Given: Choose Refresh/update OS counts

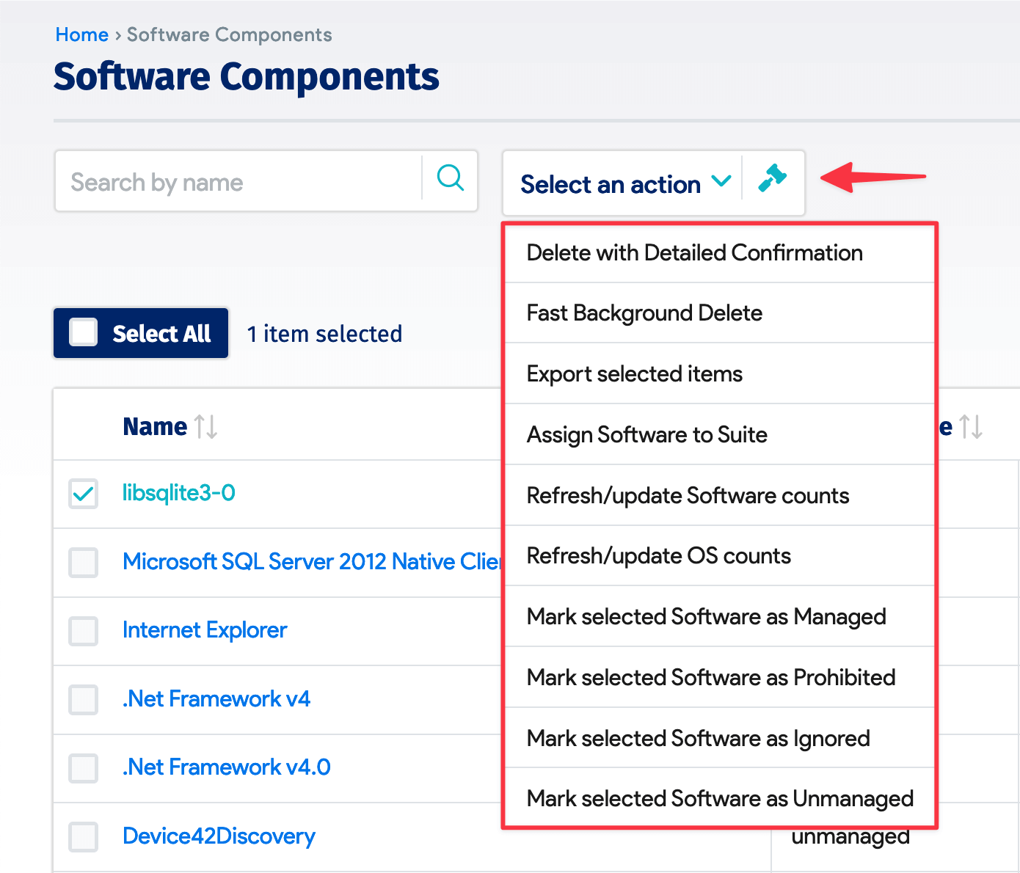Looking at the screenshot, I should click(x=658, y=555).
